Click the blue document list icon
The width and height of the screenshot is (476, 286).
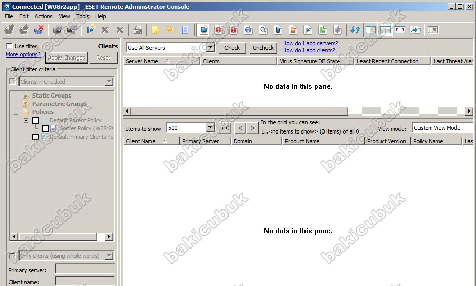(x=185, y=30)
